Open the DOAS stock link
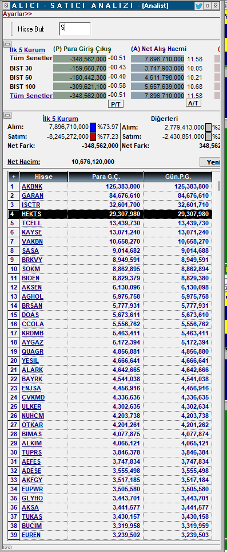The width and height of the screenshot is (227, 552). pyautogui.click(x=30, y=315)
